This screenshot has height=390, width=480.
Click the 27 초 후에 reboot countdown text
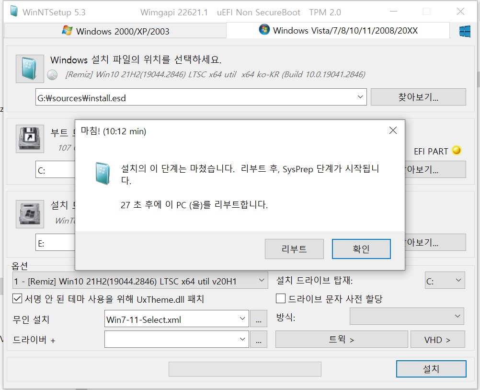pos(194,204)
